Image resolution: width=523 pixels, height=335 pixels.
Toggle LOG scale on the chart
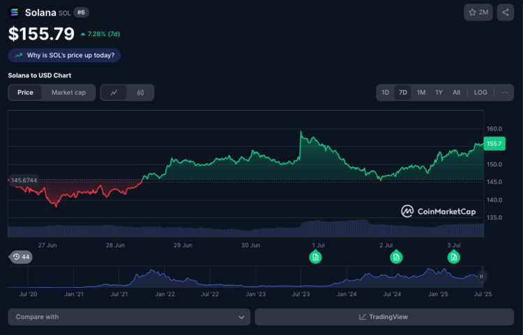point(480,93)
